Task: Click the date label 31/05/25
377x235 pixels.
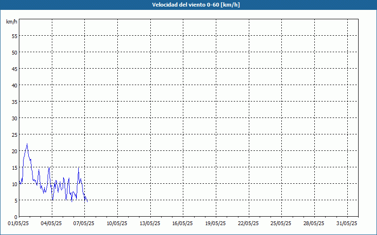Action: (347, 224)
